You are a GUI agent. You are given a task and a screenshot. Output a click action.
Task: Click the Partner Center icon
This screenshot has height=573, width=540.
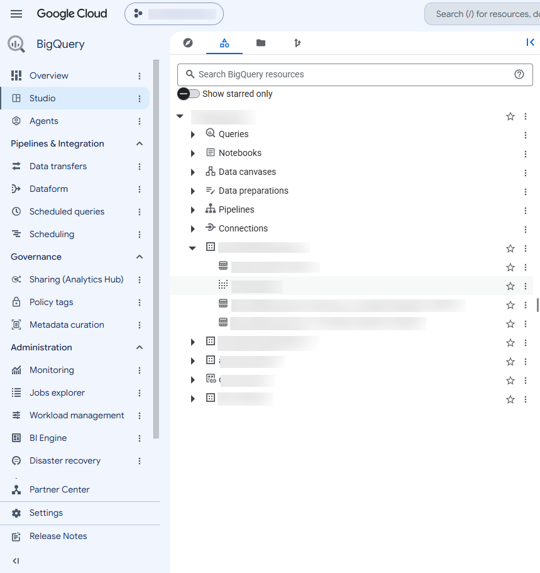[x=16, y=490]
